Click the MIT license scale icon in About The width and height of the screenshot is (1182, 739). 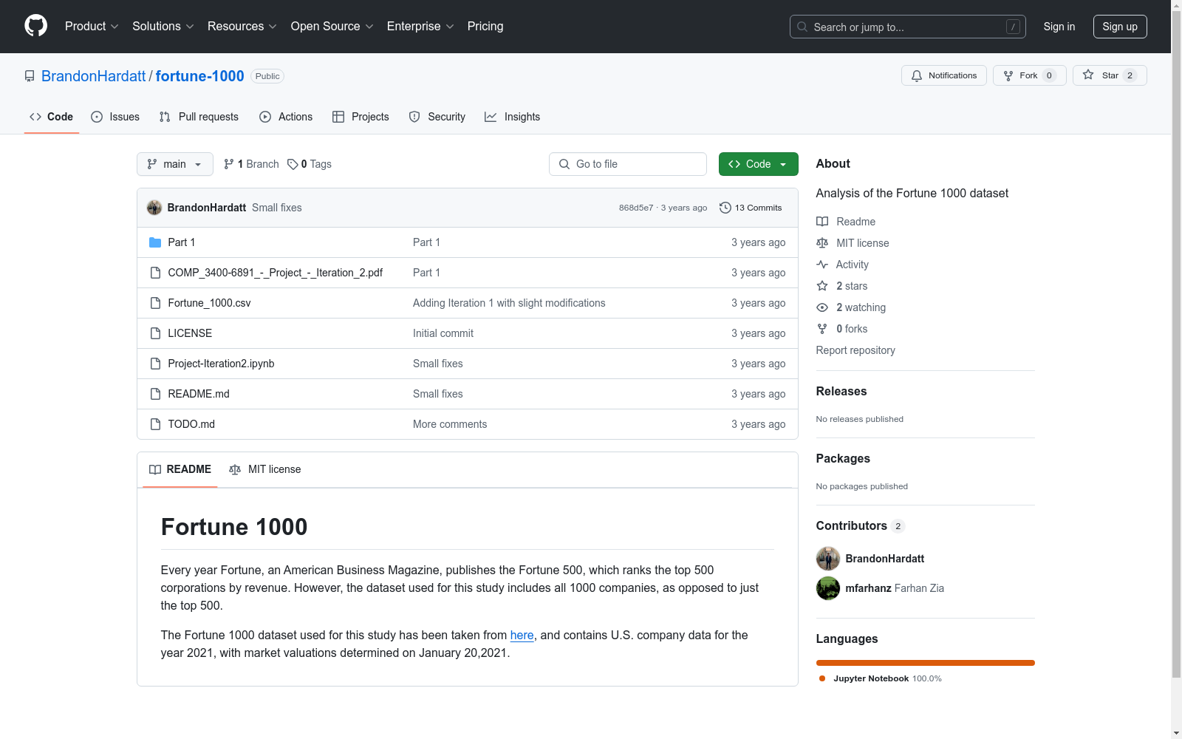822,243
